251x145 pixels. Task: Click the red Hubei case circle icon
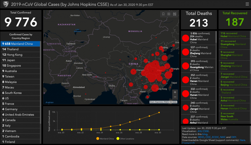point(185,38)
